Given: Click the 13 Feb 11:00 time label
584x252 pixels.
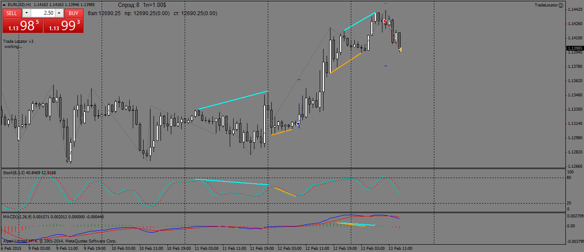Looking at the screenshot, I should pyautogui.click(x=401, y=249).
